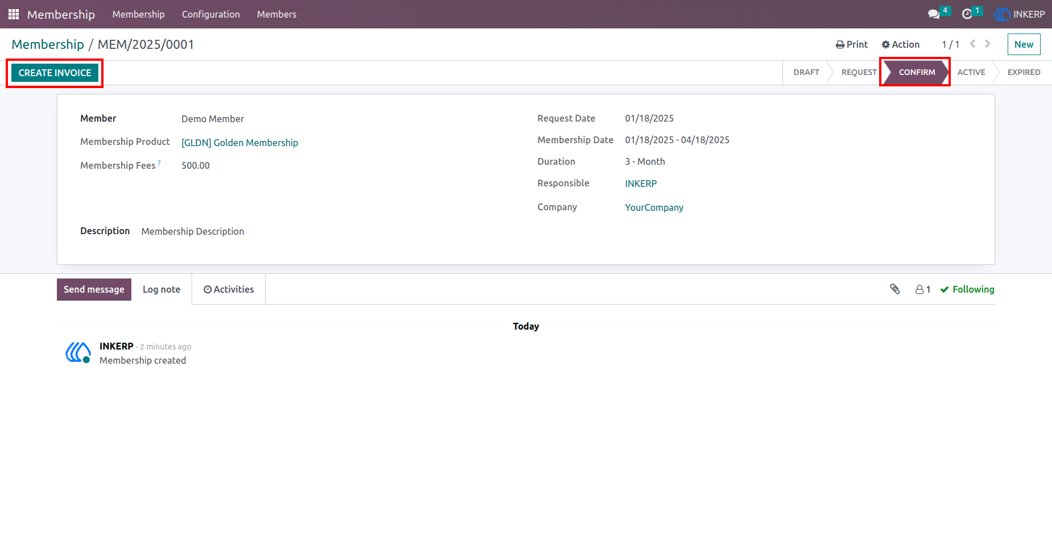Select the Active status stage
Image resolution: width=1052 pixels, height=549 pixels.
[971, 72]
